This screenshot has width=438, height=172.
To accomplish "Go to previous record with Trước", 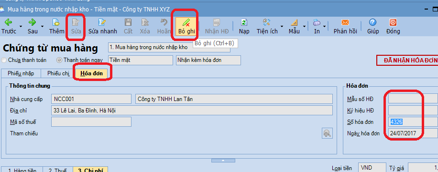I will (9, 26).
